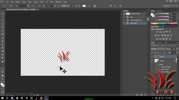
Task: Toggle the Color Overlay effect visibility
Action: tap(160, 69)
